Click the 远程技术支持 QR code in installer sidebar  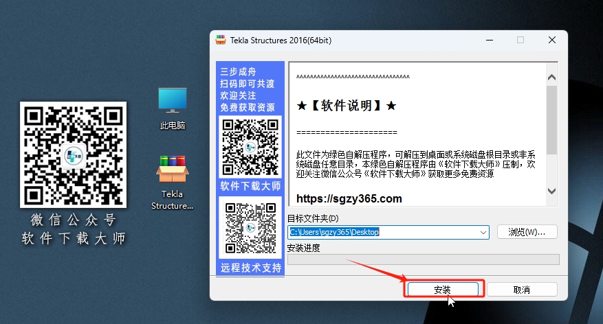point(250,228)
